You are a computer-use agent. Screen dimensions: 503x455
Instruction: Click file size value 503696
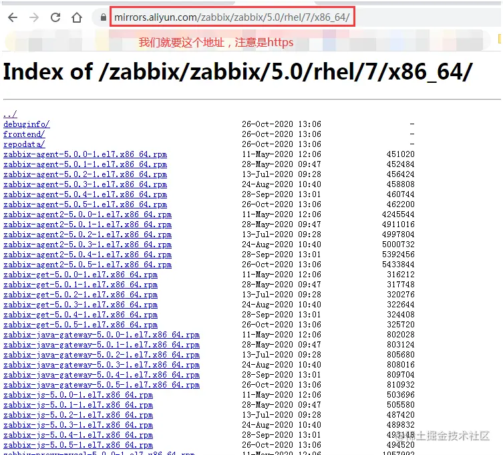coord(400,395)
